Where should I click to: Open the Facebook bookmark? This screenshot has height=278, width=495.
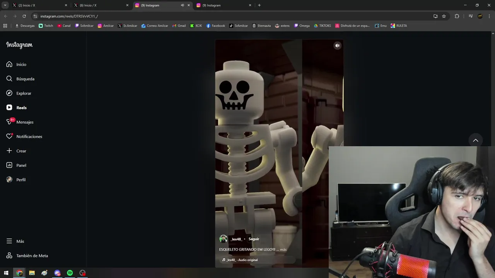[216, 26]
